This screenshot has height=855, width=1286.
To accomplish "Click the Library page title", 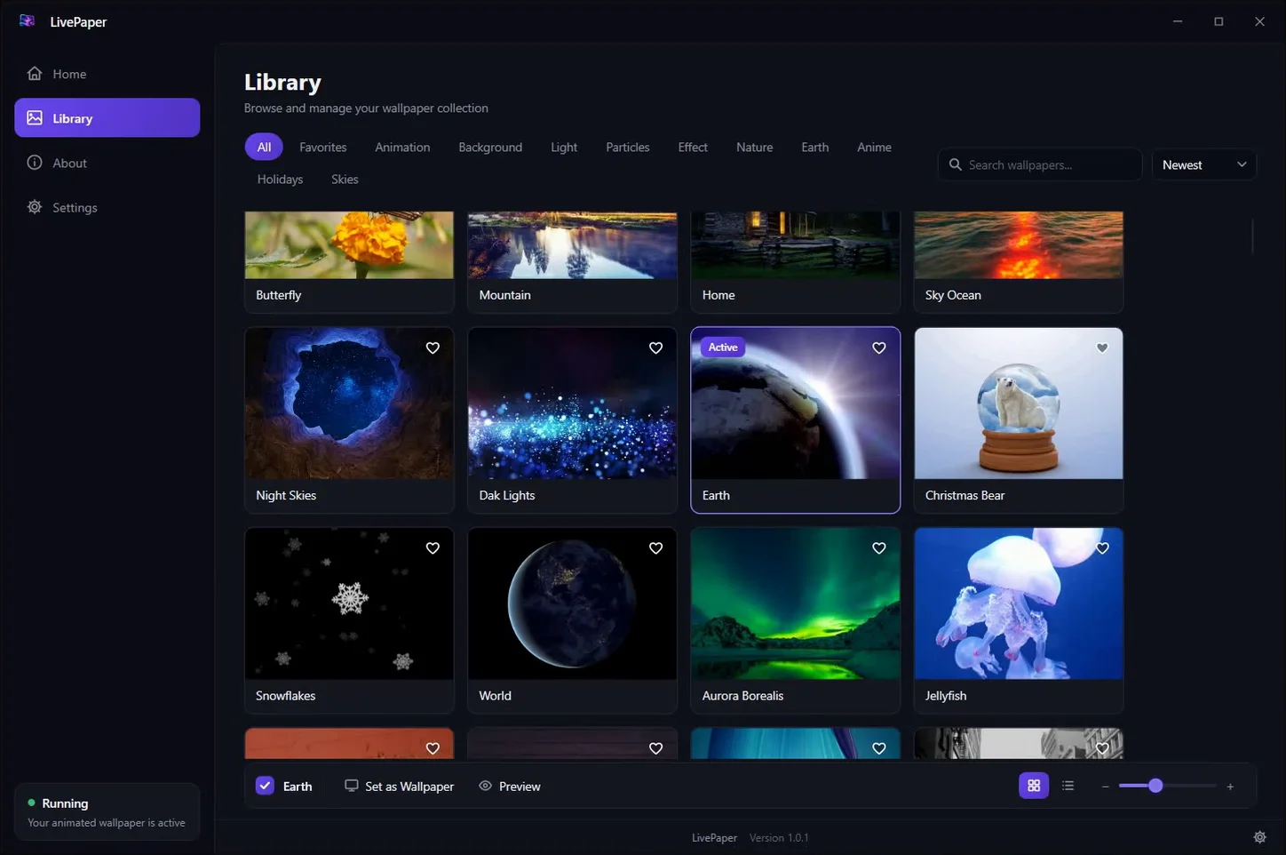I will point(282,83).
